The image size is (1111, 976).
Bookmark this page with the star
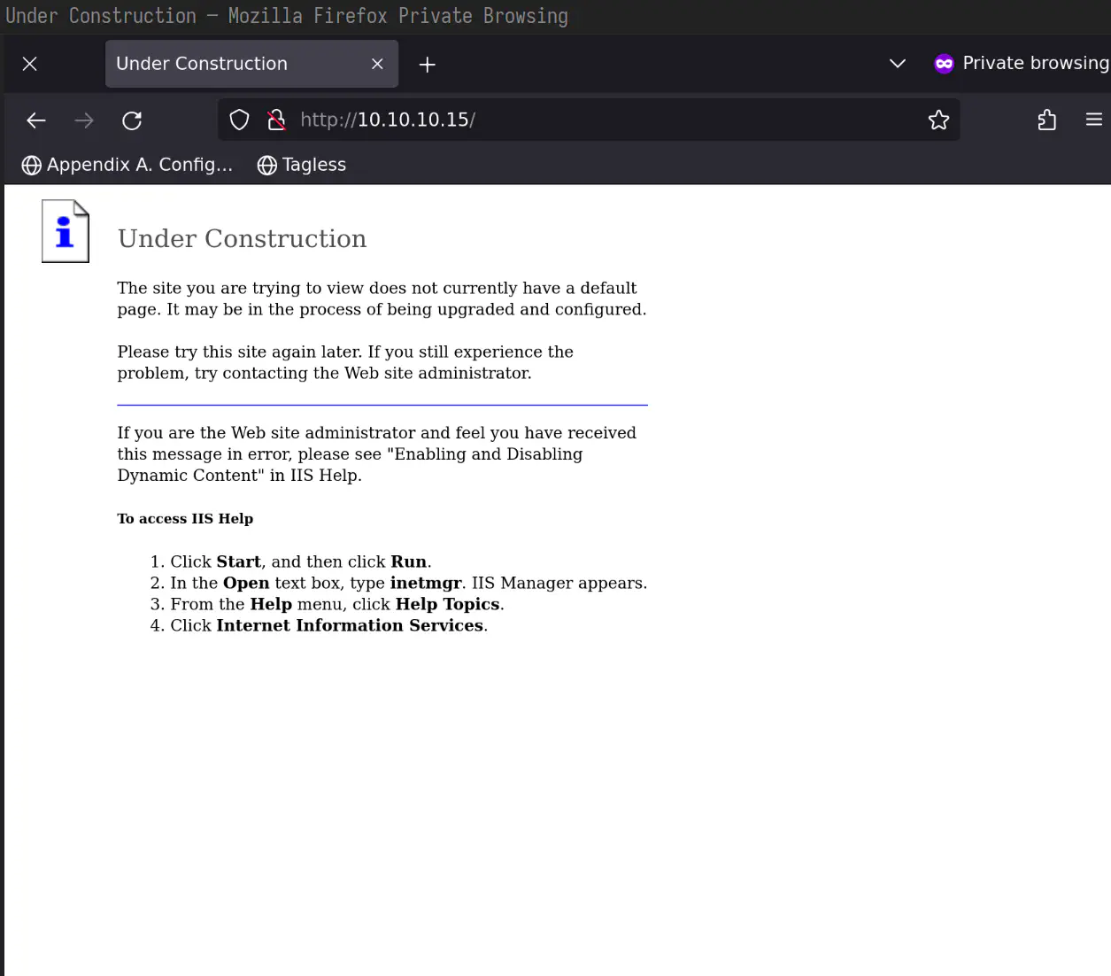(x=938, y=120)
